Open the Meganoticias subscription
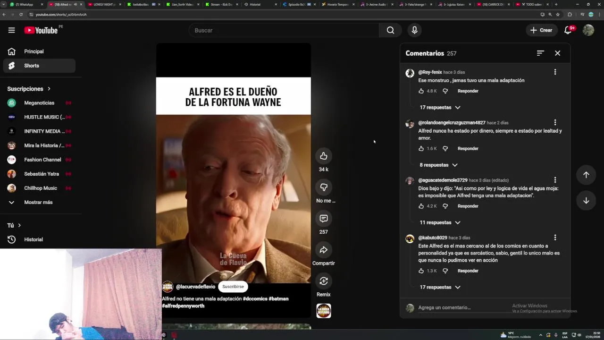The width and height of the screenshot is (604, 340). point(39,103)
